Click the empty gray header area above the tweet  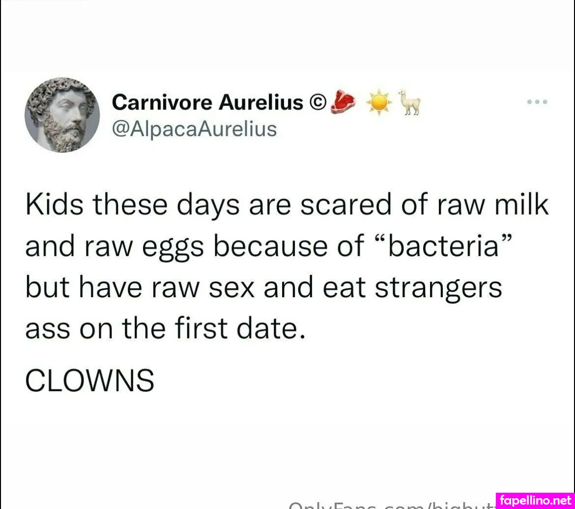287,34
